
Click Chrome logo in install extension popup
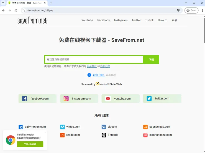[x=11, y=140]
